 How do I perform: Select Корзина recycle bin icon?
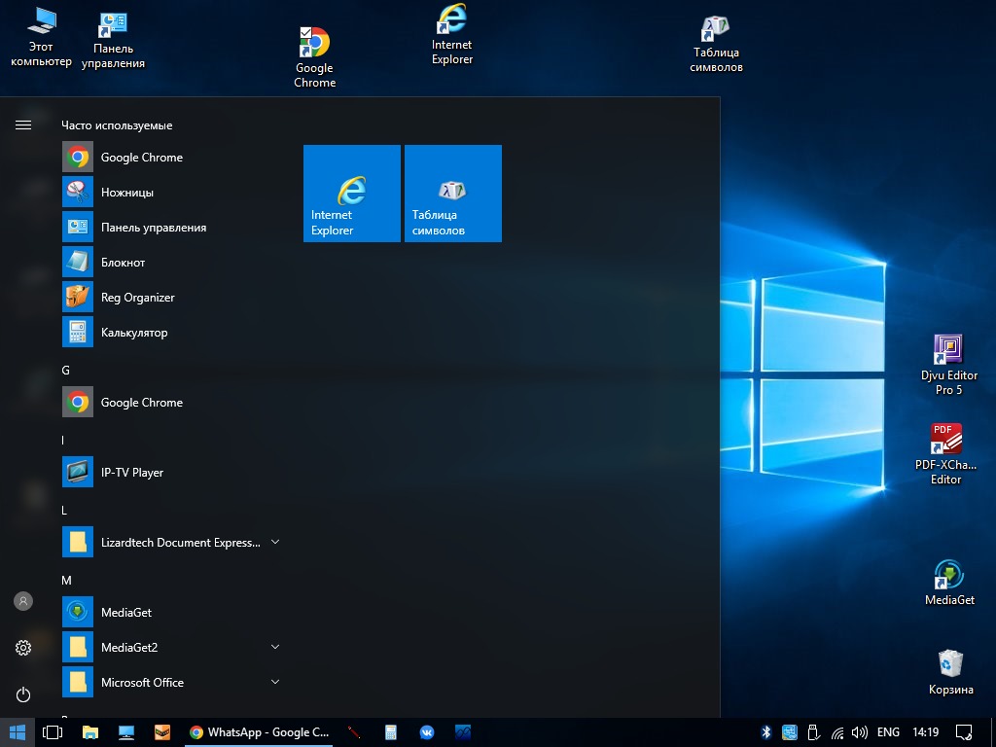point(950,672)
